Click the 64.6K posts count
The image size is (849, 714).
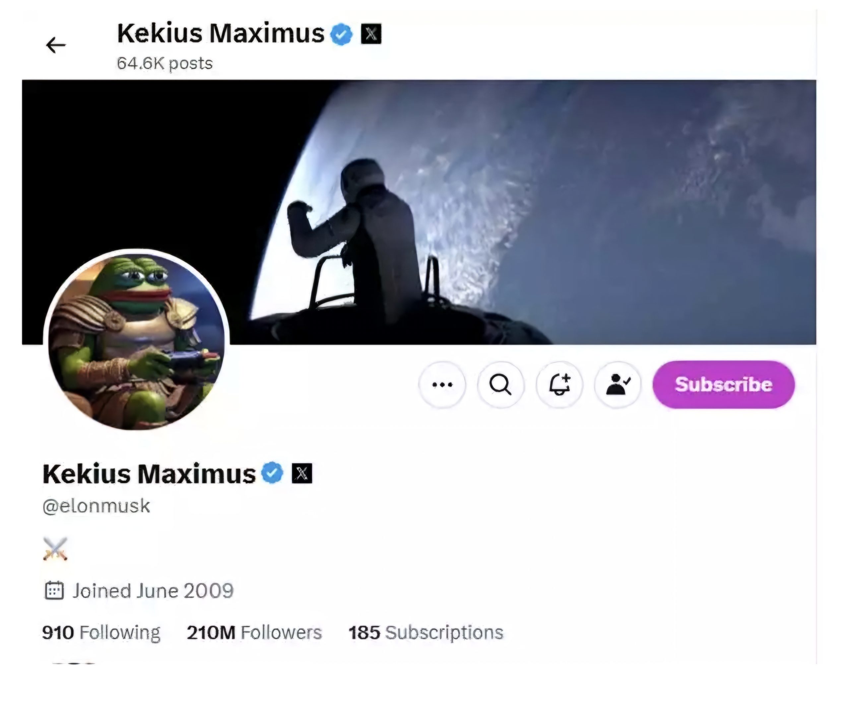(x=164, y=64)
